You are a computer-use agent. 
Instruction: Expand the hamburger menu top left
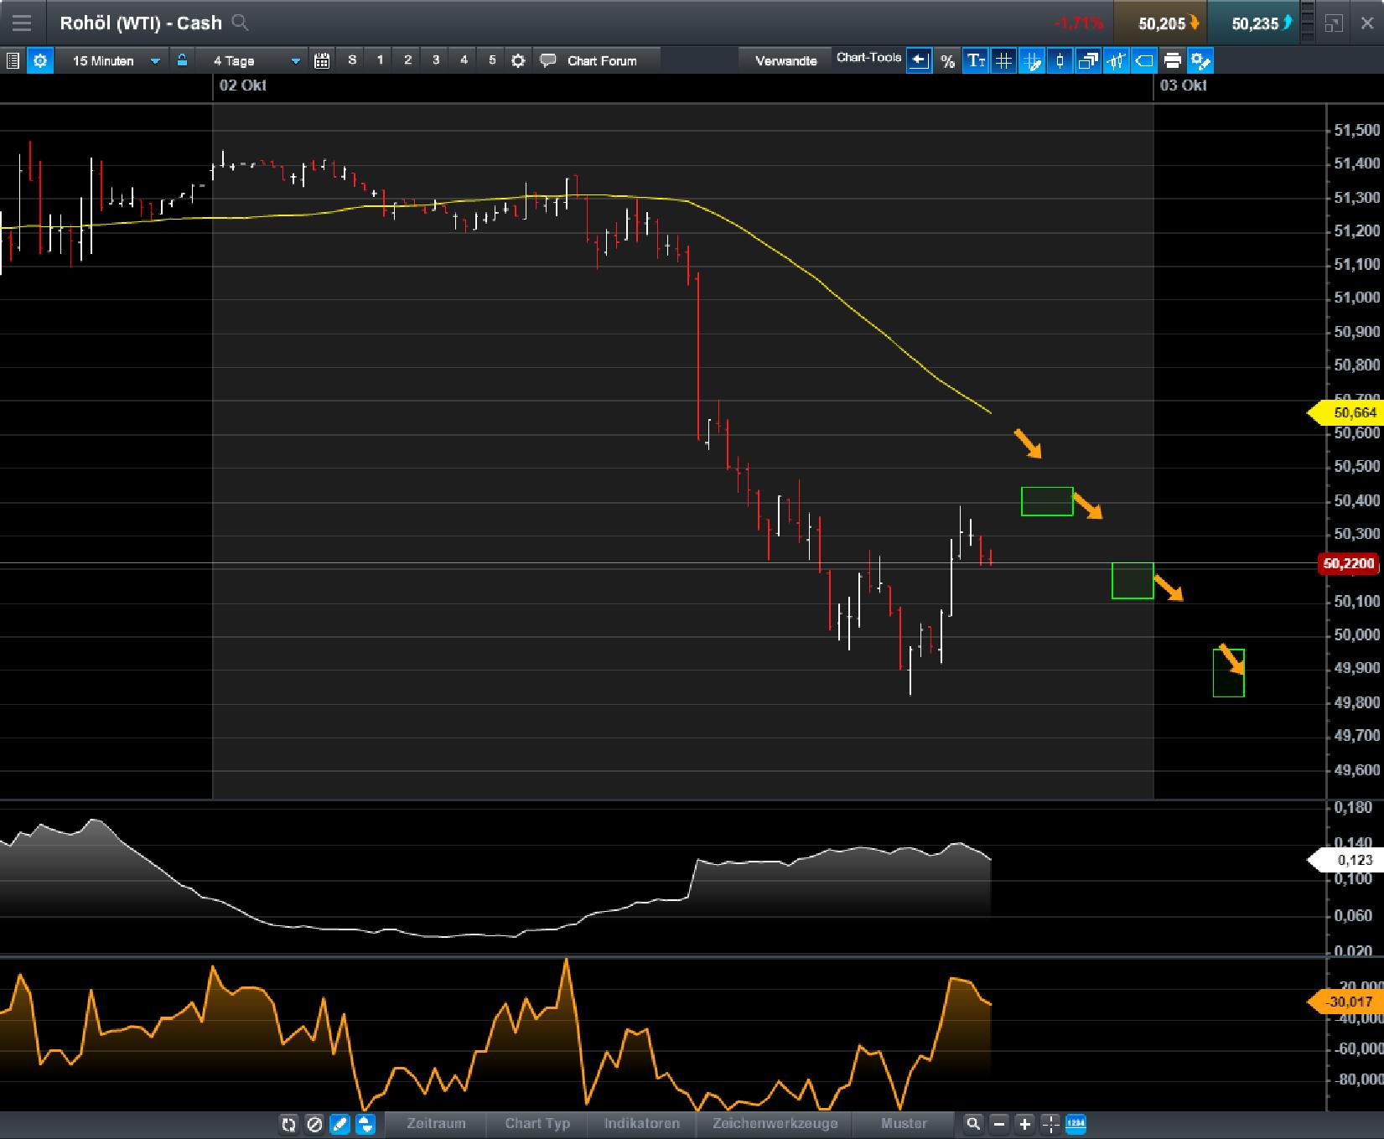tap(21, 23)
